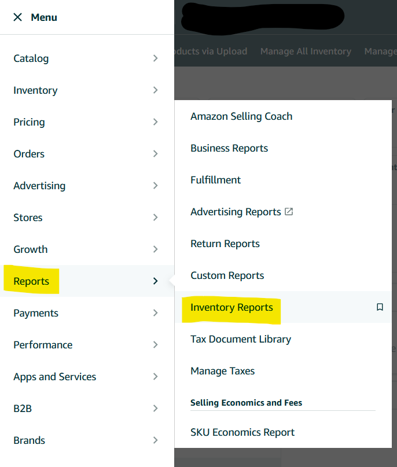397x467 pixels.
Task: Switch to Manage All Inventory tab
Action: 306,52
